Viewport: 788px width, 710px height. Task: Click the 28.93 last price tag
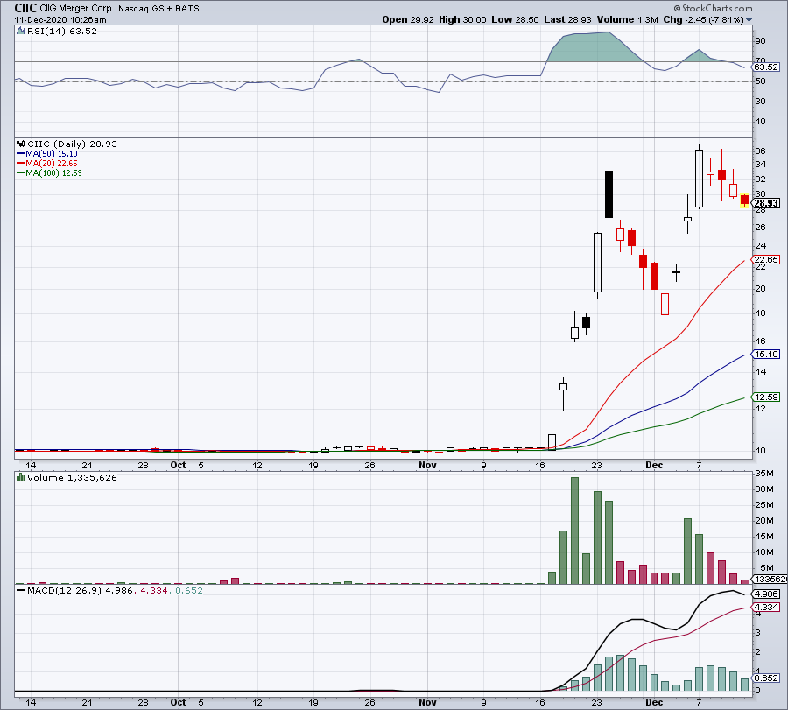coord(766,203)
